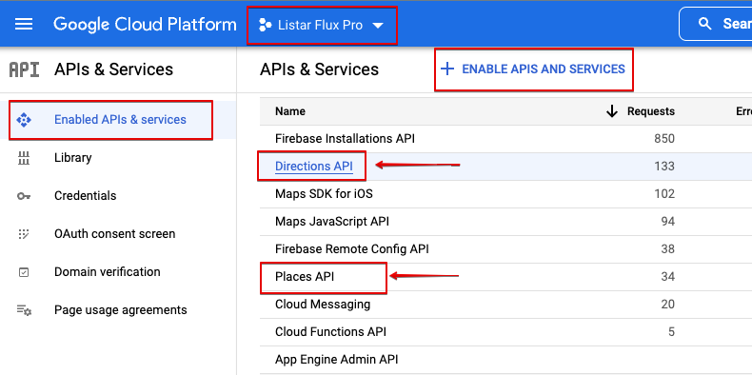Click the Credentials key icon
The width and height of the screenshot is (752, 375).
[24, 196]
